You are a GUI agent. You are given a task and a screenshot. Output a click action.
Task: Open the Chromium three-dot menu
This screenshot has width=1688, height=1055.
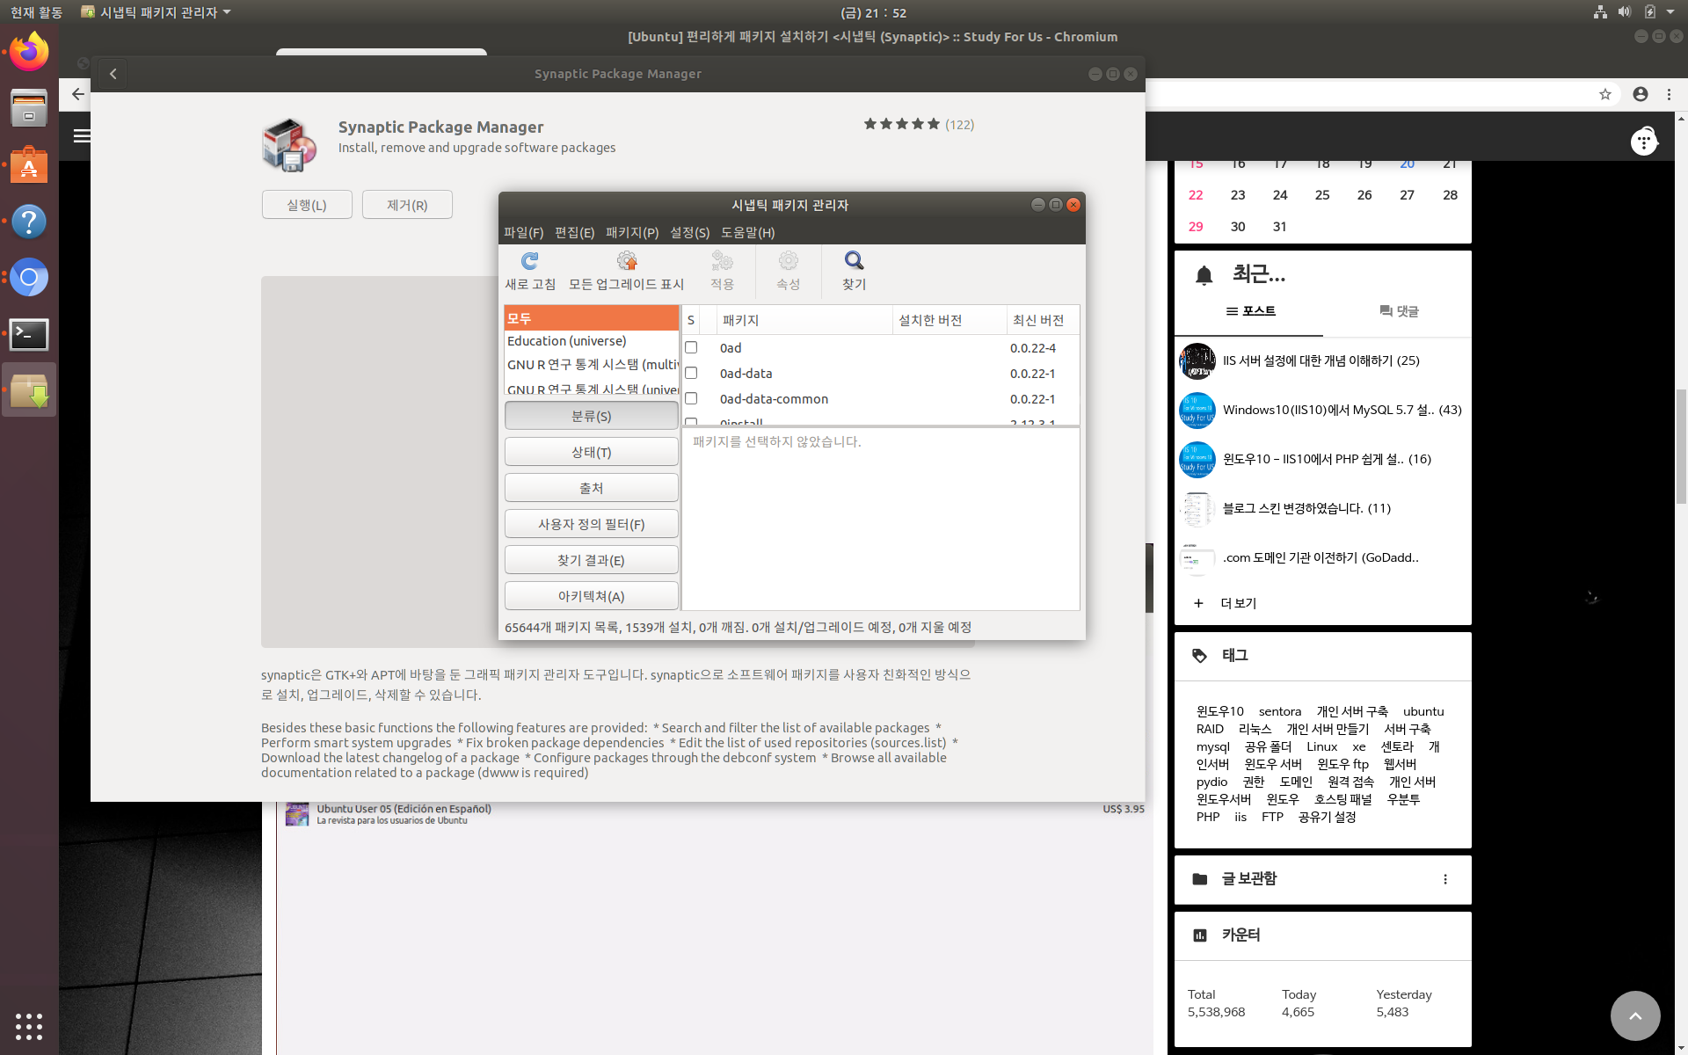tap(1669, 94)
